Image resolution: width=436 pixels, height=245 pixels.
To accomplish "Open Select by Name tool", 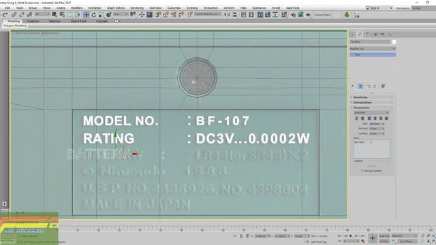I will 62,14.
